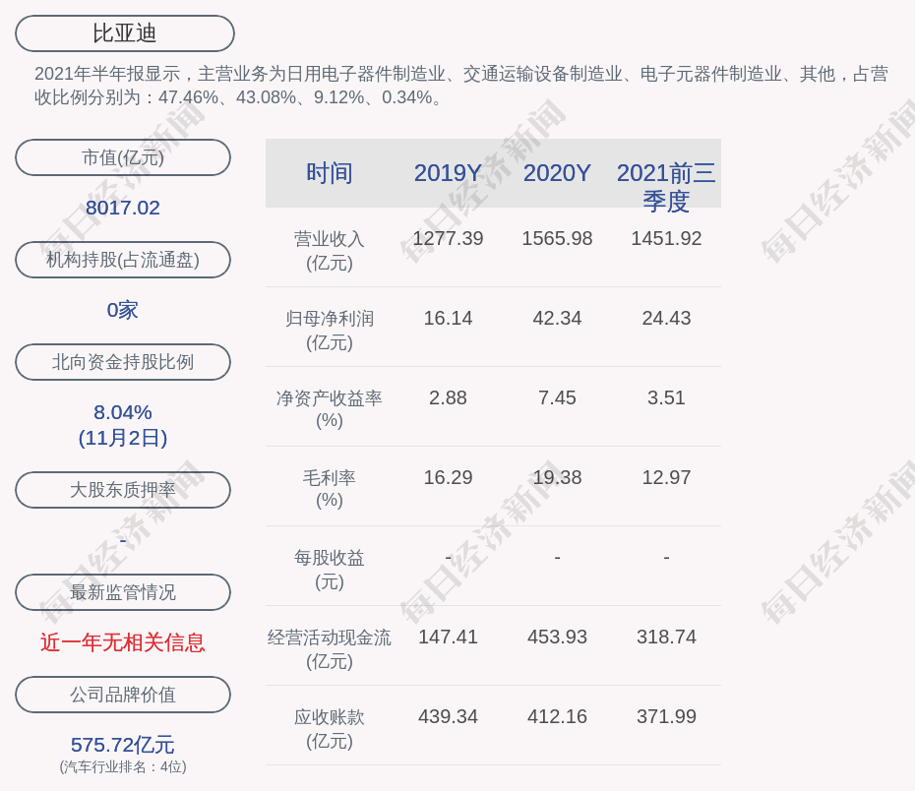Click the 毛利率(%) row label
Screen dimensions: 915x791
click(330, 489)
